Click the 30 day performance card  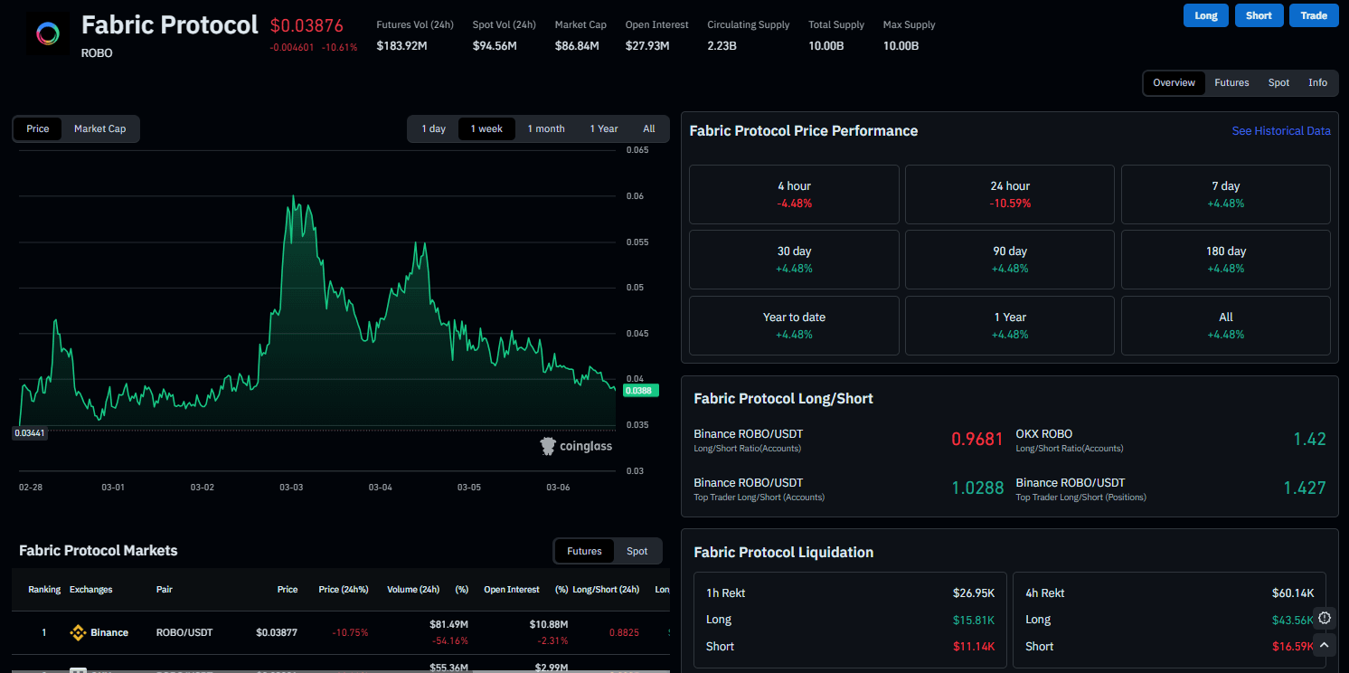coord(794,260)
